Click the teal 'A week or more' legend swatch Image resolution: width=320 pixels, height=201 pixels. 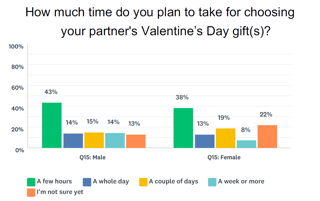click(x=212, y=182)
